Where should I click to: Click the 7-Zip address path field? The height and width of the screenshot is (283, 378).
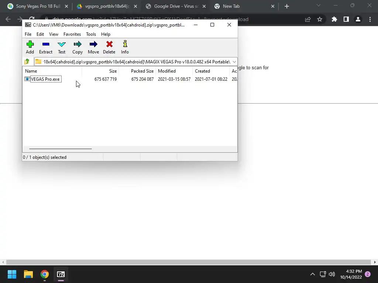click(136, 62)
